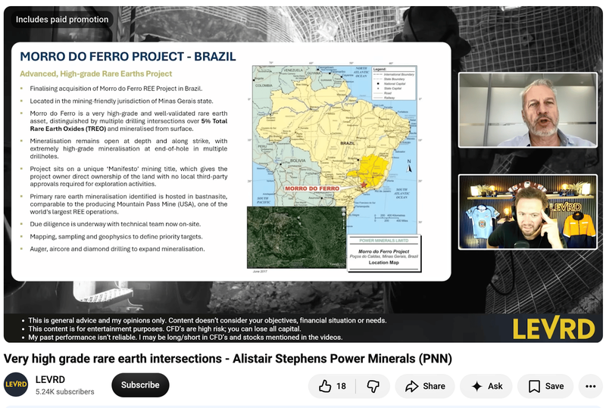
Task: Click the video title text
Action: pos(228,359)
